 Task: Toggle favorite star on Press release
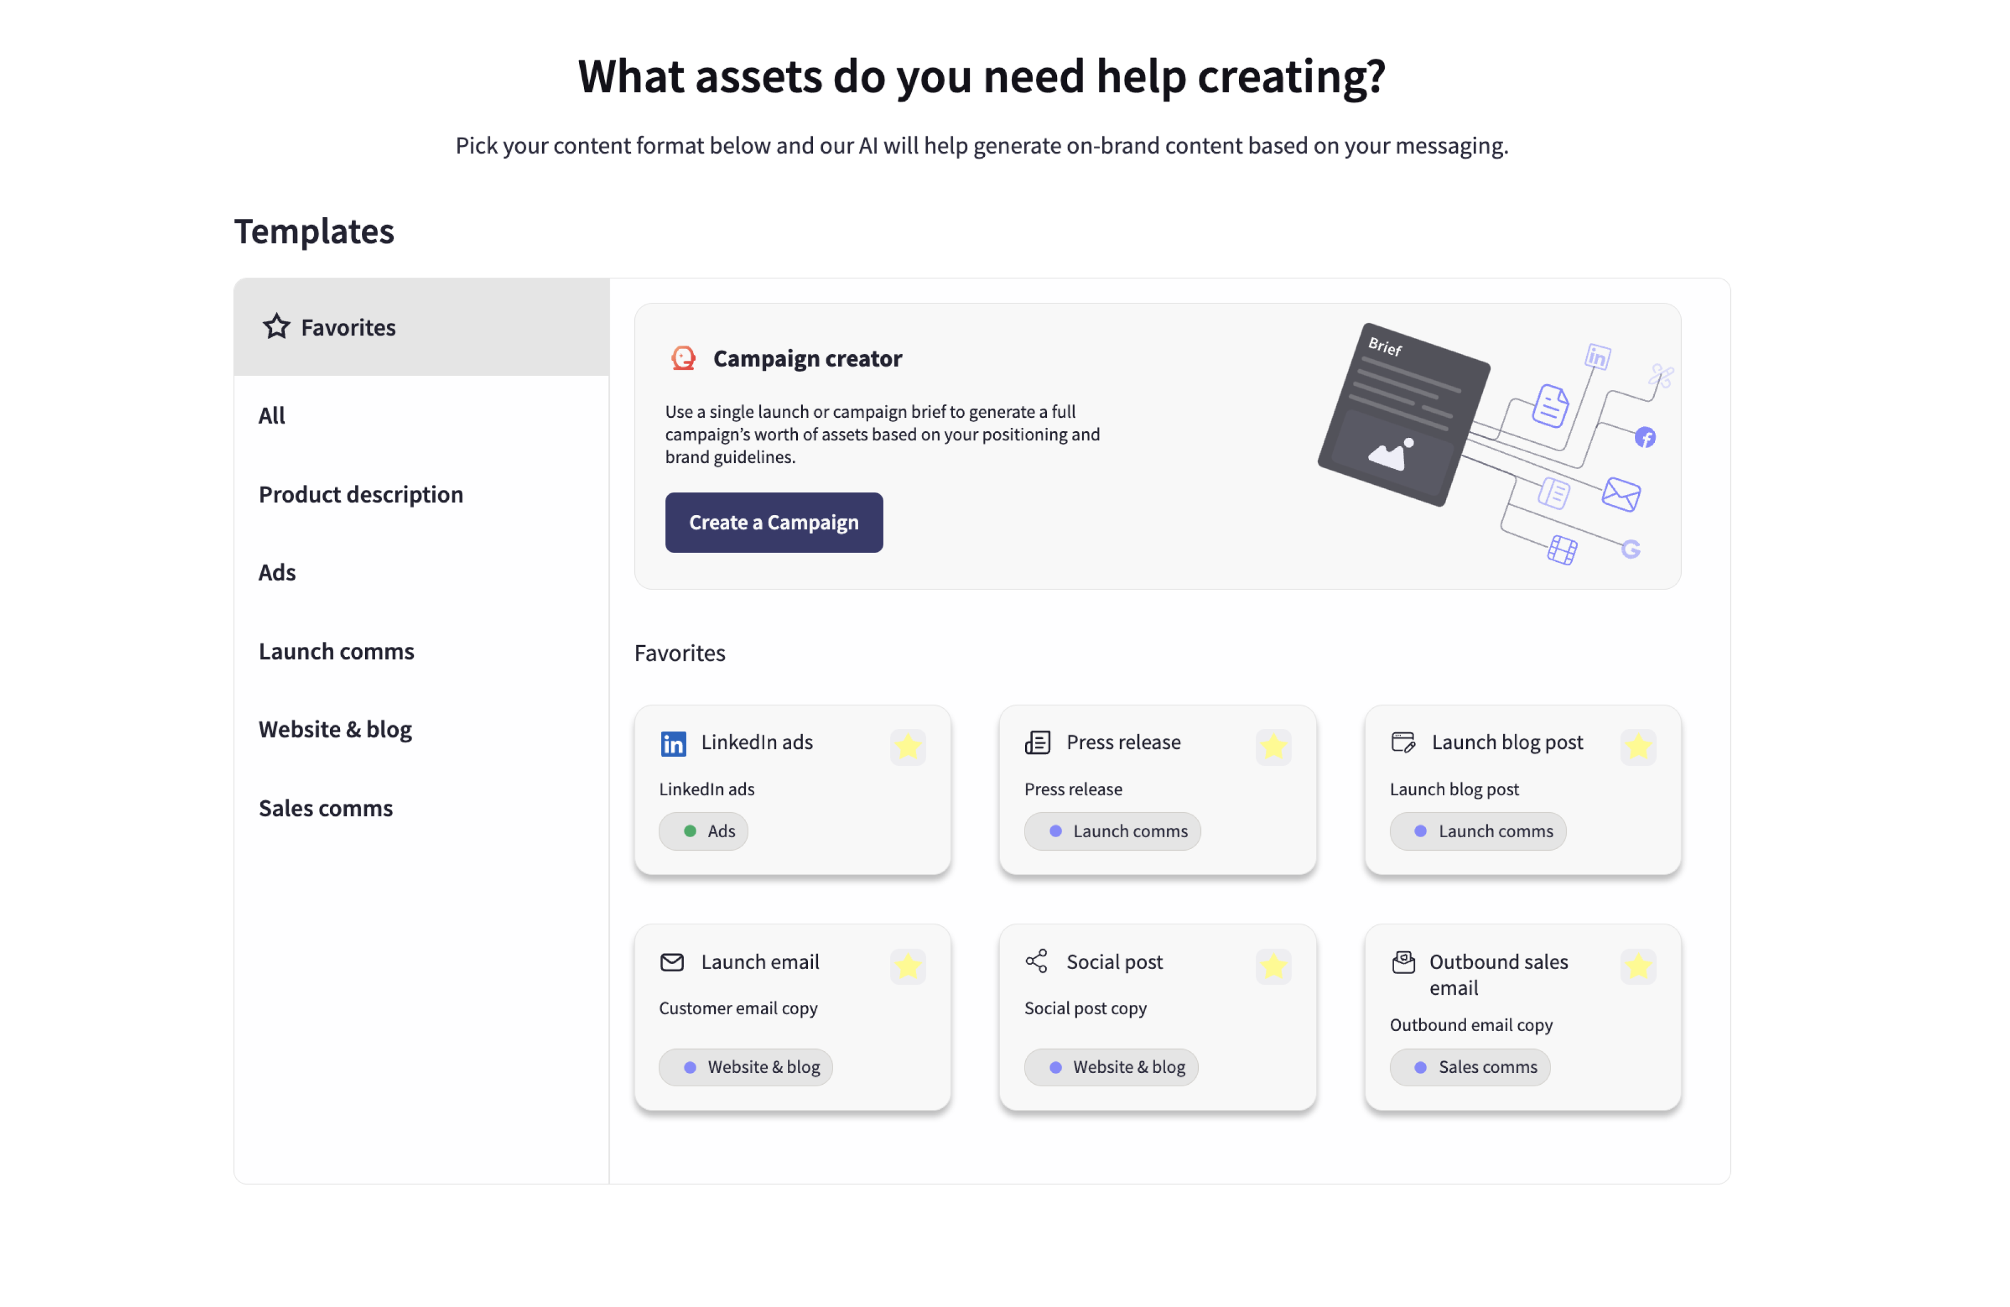(1274, 747)
